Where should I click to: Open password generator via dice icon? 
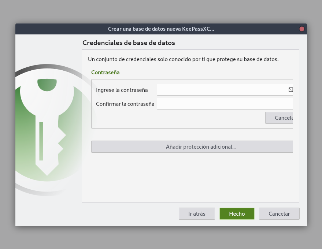(290, 90)
